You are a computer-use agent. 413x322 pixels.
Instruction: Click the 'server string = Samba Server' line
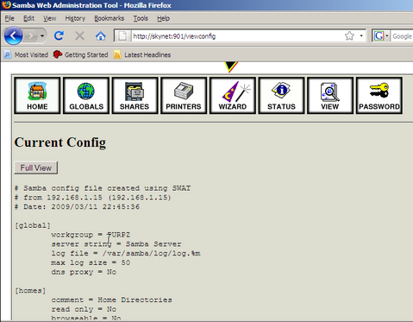pos(116,244)
